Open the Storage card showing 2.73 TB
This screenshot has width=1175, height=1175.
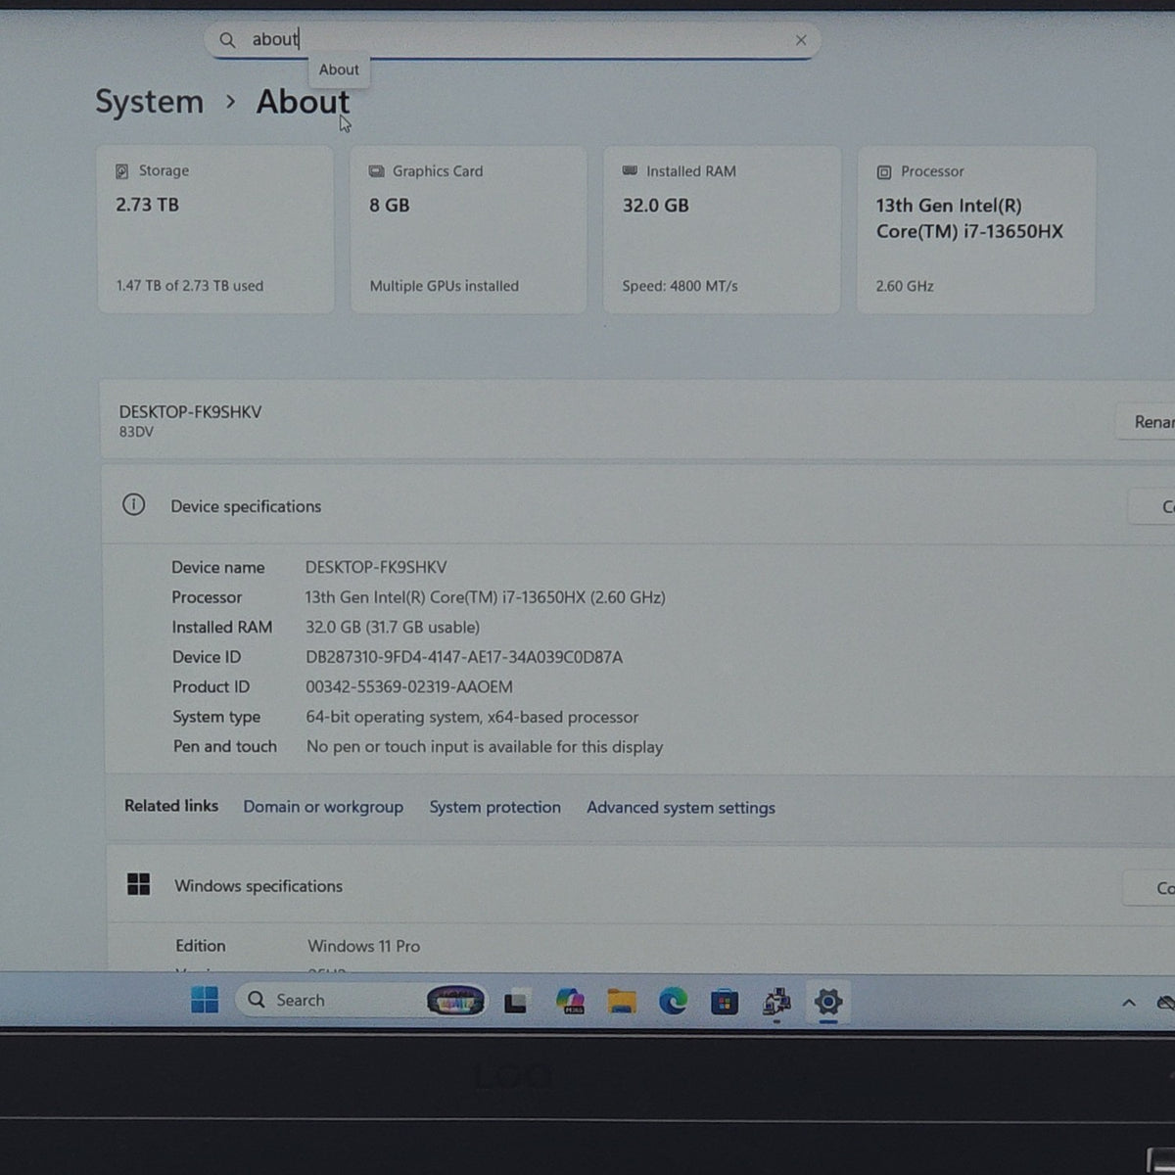[x=215, y=229]
